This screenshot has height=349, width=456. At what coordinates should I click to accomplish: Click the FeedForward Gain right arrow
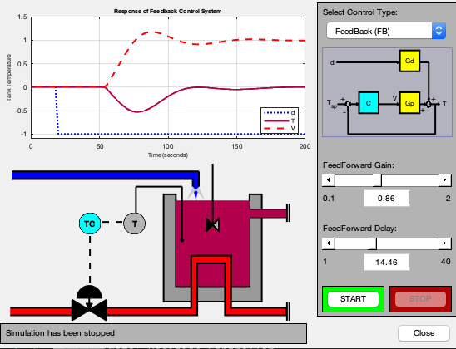(x=444, y=180)
